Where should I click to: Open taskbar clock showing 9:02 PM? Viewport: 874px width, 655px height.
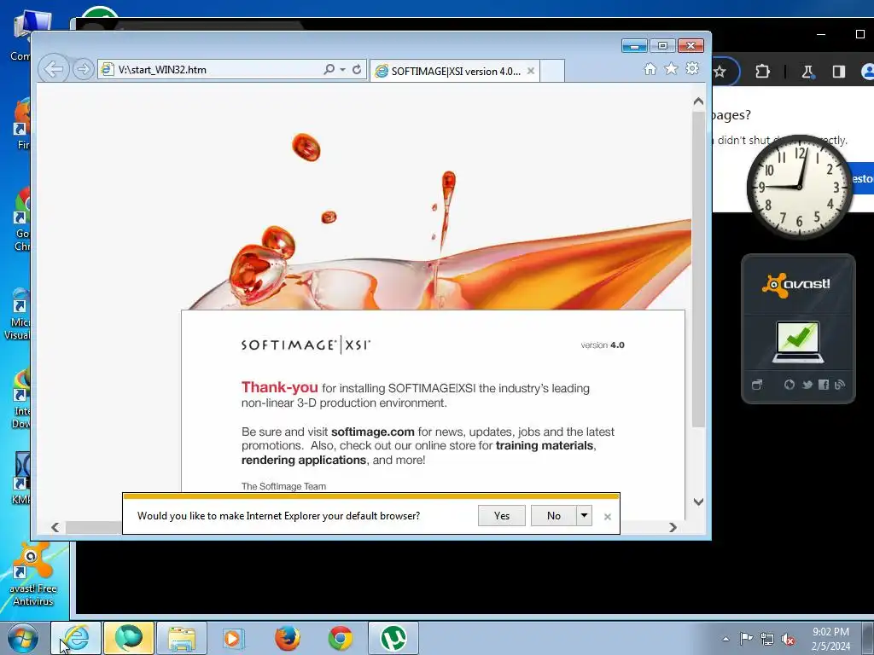click(x=830, y=639)
